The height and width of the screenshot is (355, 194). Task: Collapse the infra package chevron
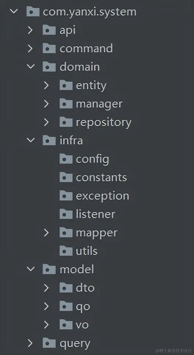(31, 140)
